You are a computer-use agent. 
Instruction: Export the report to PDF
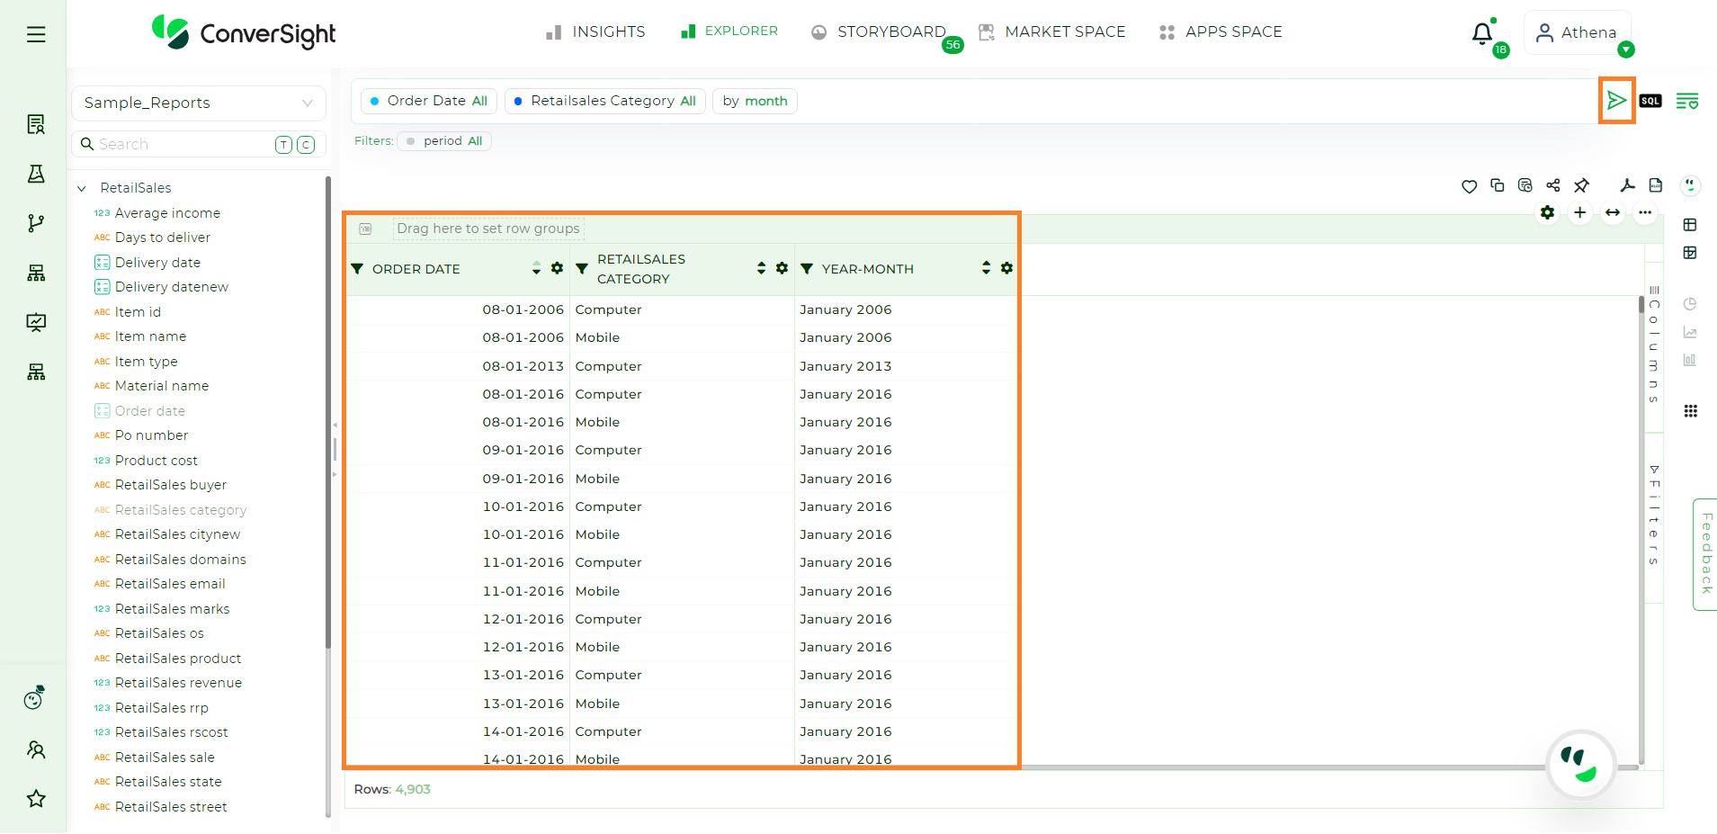click(x=1627, y=185)
